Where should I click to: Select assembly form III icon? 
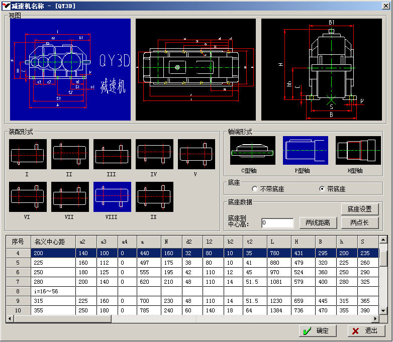point(112,154)
